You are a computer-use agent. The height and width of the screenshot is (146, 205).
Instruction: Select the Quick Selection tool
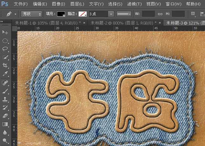point(5,57)
